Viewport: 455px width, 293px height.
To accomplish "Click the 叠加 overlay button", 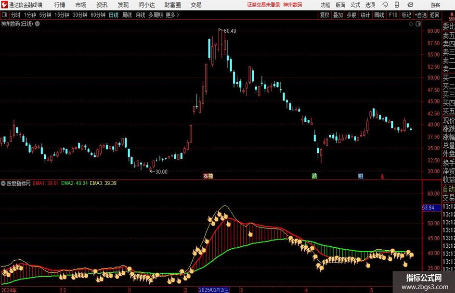I will tap(338, 15).
